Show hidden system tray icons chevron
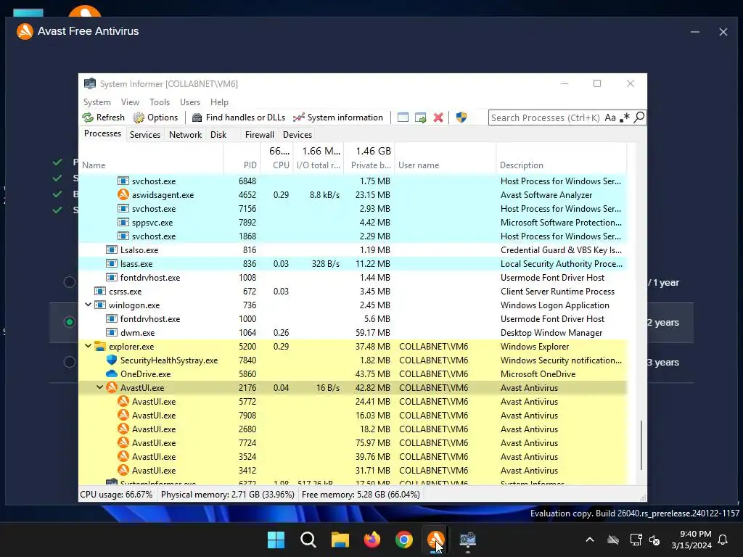 pos(590,540)
